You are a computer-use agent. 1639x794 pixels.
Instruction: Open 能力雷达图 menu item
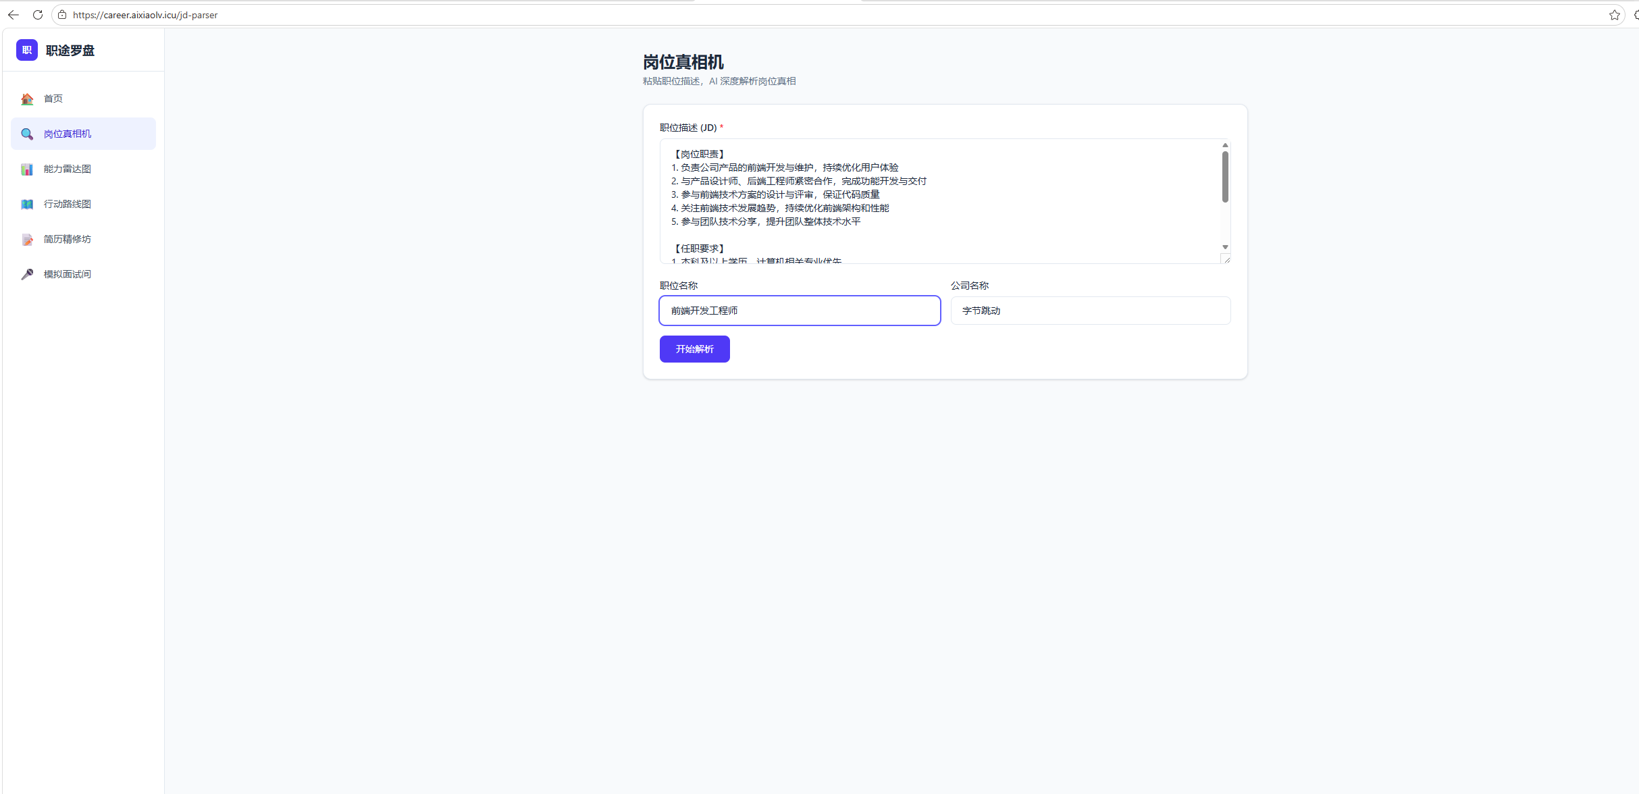click(68, 169)
